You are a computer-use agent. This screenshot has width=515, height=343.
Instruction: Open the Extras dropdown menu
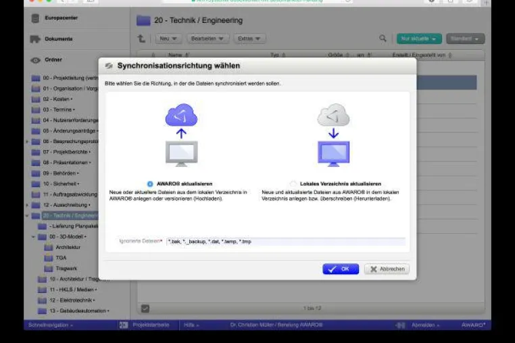click(x=249, y=38)
